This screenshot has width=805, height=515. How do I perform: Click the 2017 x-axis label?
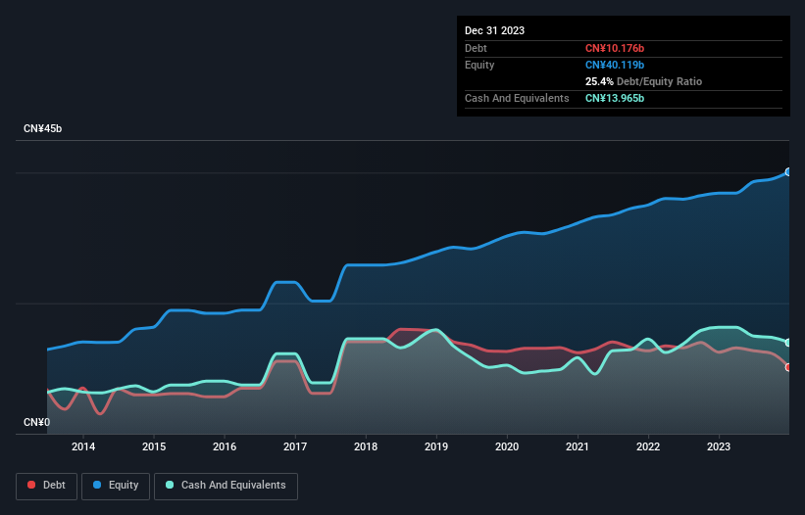[295, 446]
